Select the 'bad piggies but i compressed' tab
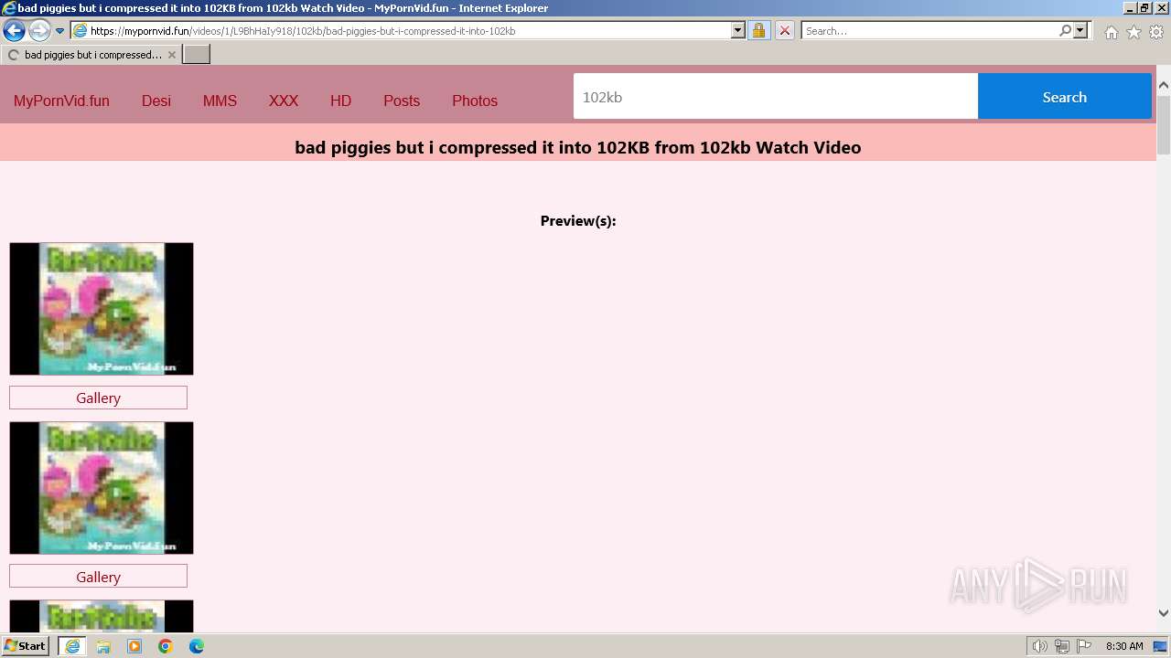This screenshot has height=658, width=1171. point(91,55)
